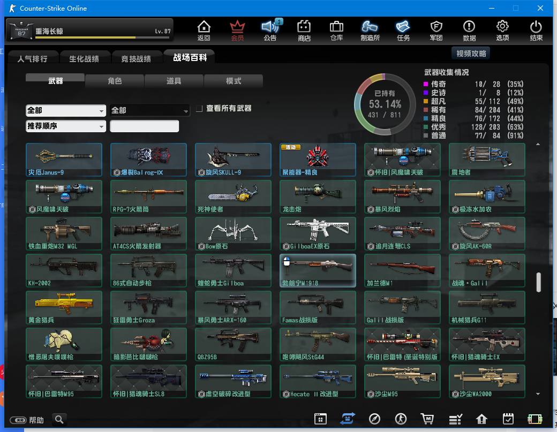Open the gift window icon in bottom bar
Image resolution: width=557 pixels, height=432 pixels.
[320, 419]
